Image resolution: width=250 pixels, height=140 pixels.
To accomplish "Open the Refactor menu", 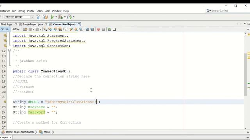I will coord(5,11).
